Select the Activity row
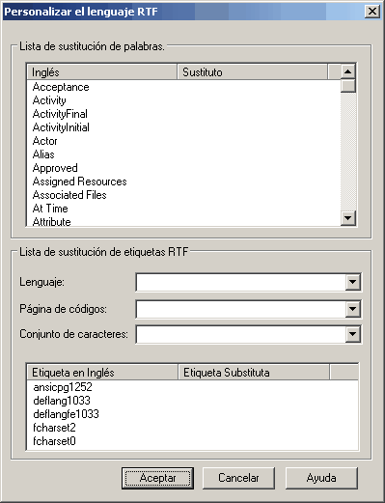385x503 pixels. pos(183,100)
